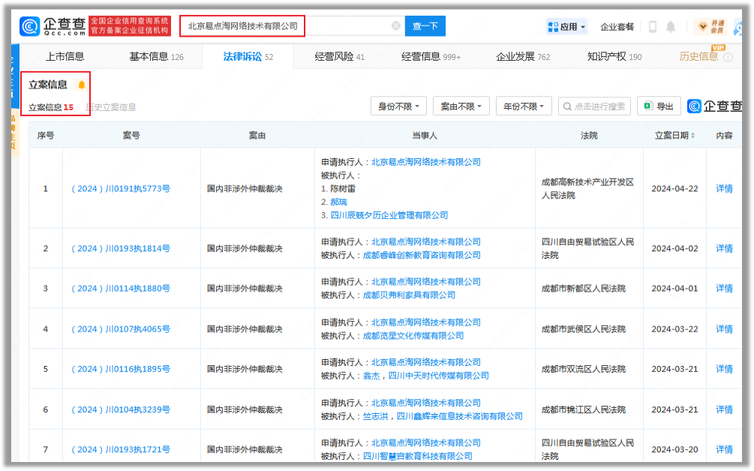754x471 pixels.
Task: Select the 法律诉讼 tab
Action: click(x=248, y=57)
